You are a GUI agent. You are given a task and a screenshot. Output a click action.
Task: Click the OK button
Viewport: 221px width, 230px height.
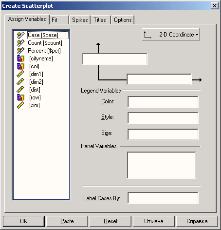24,221
